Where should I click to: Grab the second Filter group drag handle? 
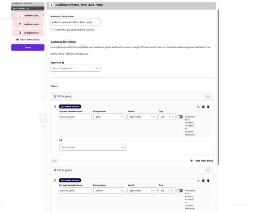point(54,170)
